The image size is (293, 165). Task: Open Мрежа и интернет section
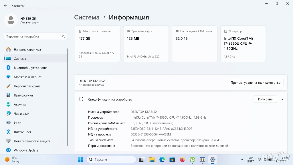point(27,77)
